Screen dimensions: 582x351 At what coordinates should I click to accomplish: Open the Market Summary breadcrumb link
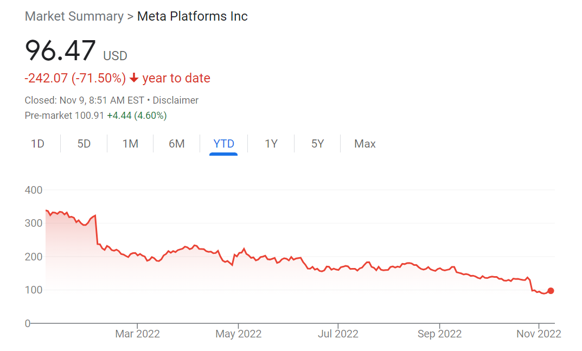click(x=74, y=16)
